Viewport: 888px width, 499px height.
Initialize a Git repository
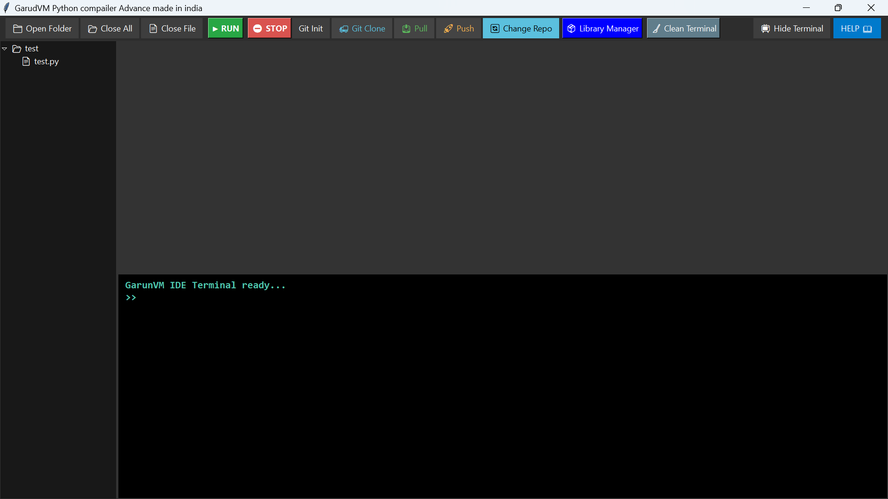tap(310, 28)
